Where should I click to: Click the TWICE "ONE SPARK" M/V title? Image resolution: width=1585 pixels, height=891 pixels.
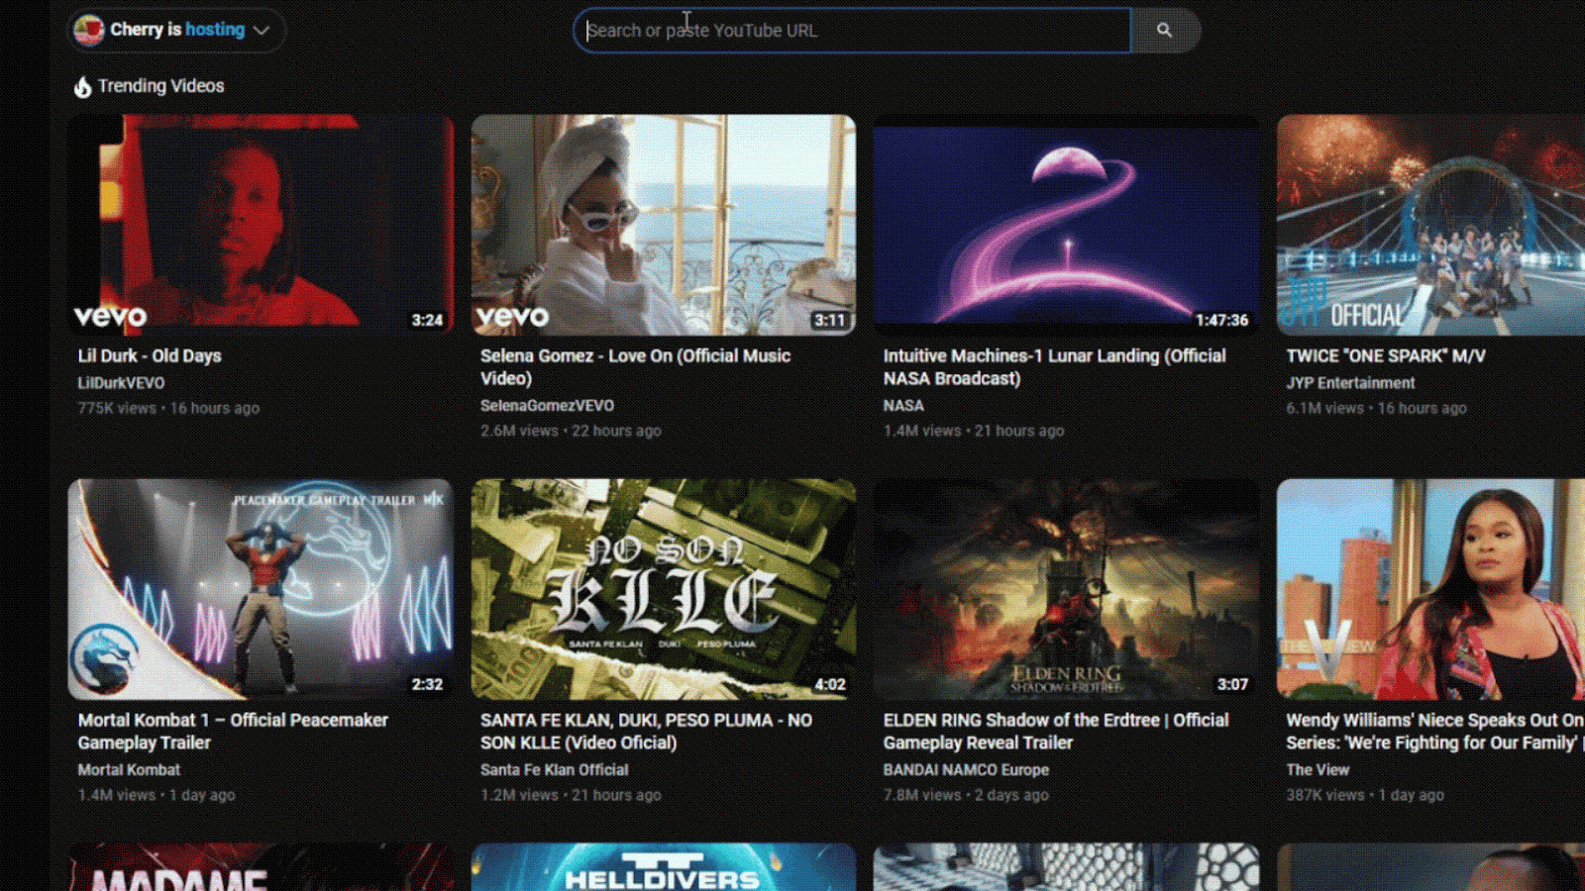pyautogui.click(x=1386, y=355)
